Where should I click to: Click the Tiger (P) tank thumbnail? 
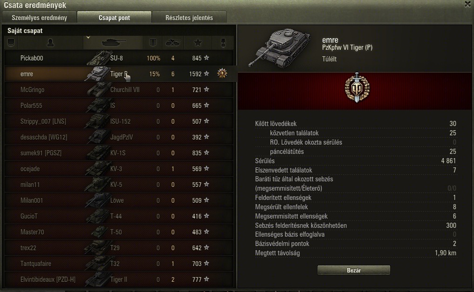(x=279, y=47)
